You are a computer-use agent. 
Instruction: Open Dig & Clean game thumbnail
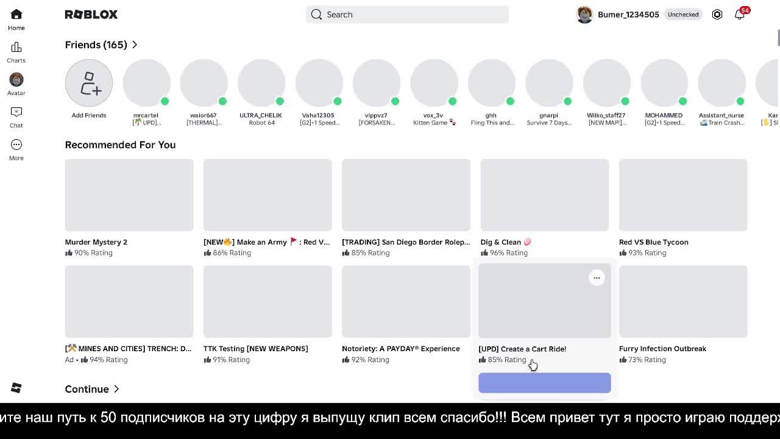pyautogui.click(x=544, y=195)
